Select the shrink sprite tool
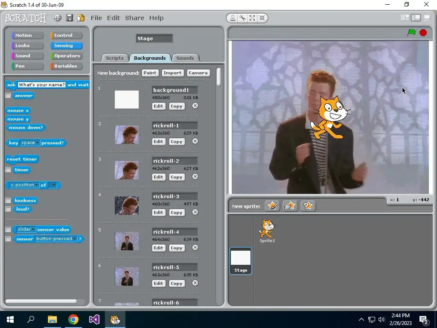This screenshot has height=328, width=437. [x=262, y=18]
